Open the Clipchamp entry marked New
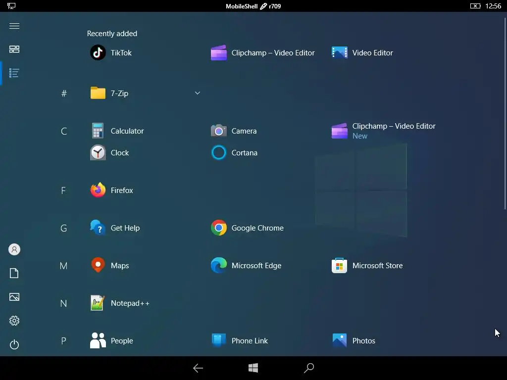The height and width of the screenshot is (380, 507). coord(384,131)
